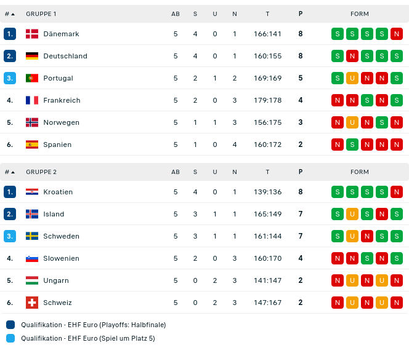Click Portugal's orange U form badge
The height and width of the screenshot is (345, 409).
352,78
